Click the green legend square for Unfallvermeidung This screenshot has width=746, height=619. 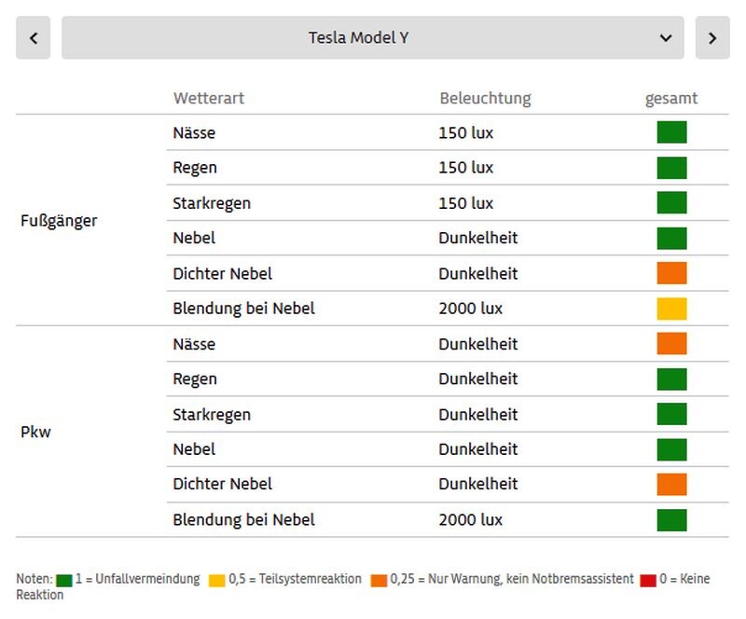(x=63, y=580)
